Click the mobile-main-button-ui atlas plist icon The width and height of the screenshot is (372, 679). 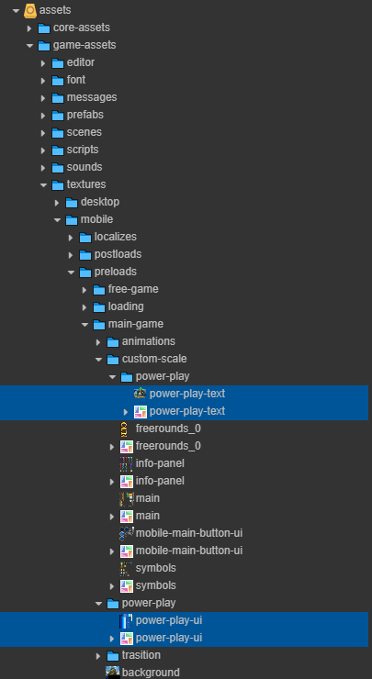[x=126, y=551]
